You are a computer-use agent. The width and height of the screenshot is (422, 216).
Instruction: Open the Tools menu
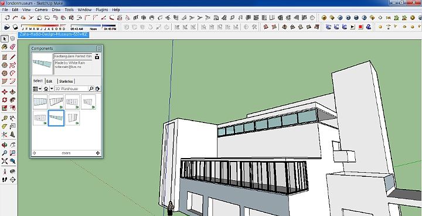pos(69,10)
